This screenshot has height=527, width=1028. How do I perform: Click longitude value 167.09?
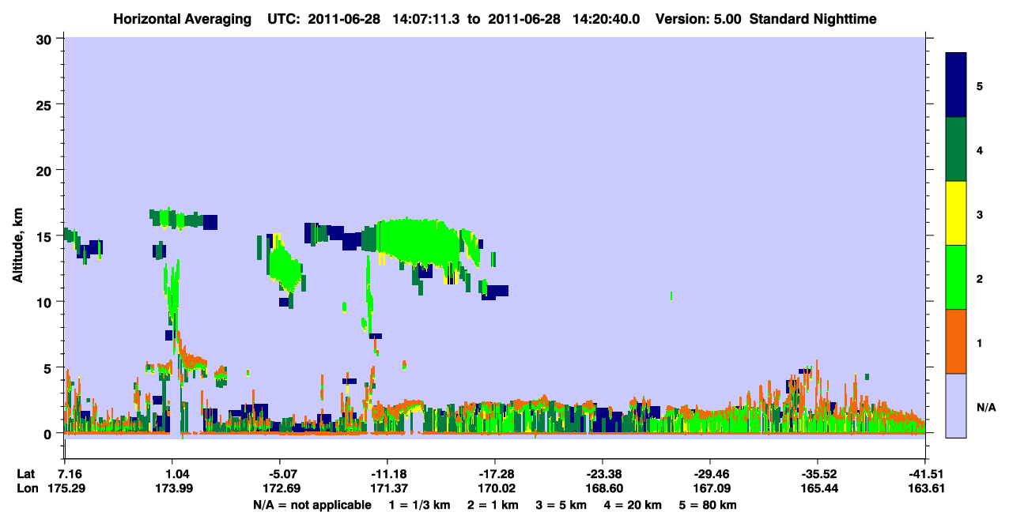pyautogui.click(x=710, y=488)
